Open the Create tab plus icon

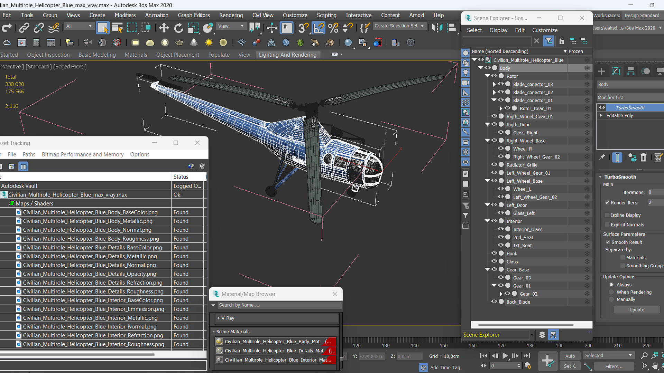click(601, 71)
